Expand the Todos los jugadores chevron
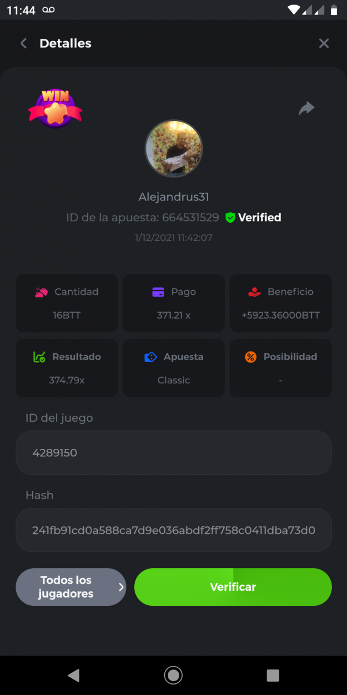 click(121, 587)
